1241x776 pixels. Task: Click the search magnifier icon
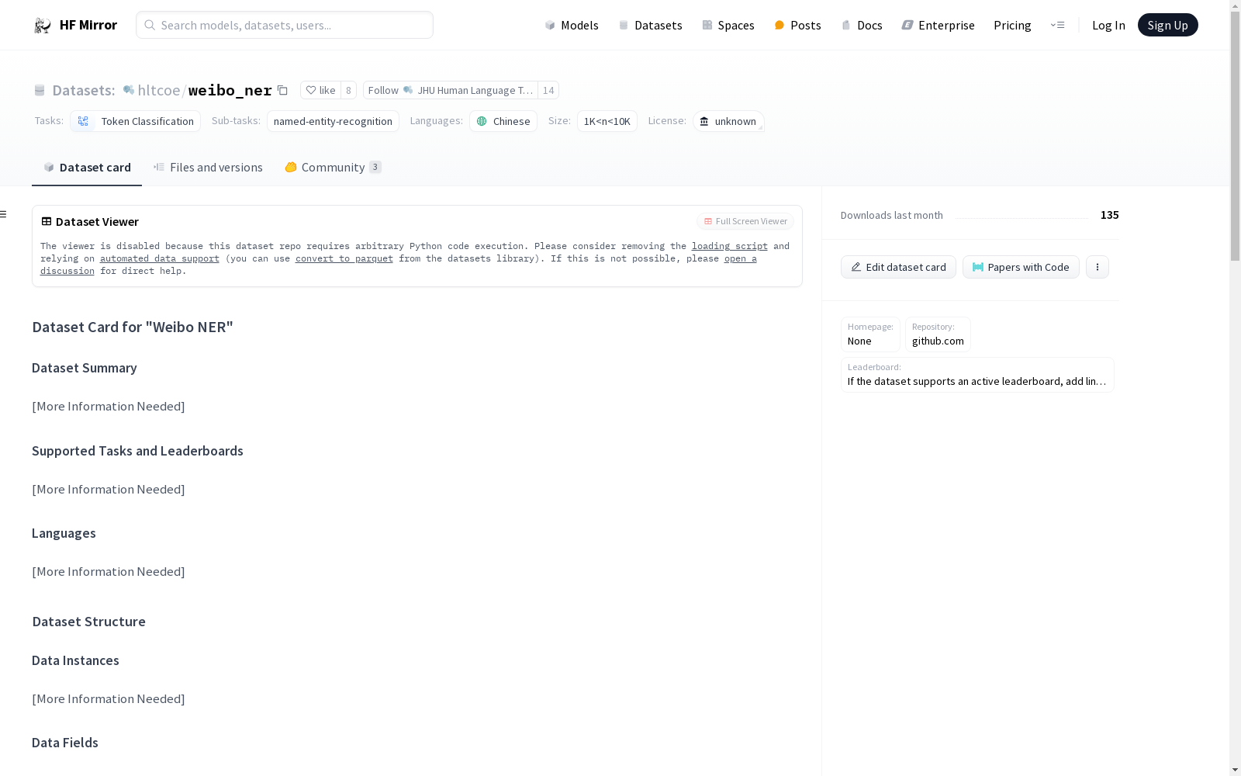click(150, 25)
